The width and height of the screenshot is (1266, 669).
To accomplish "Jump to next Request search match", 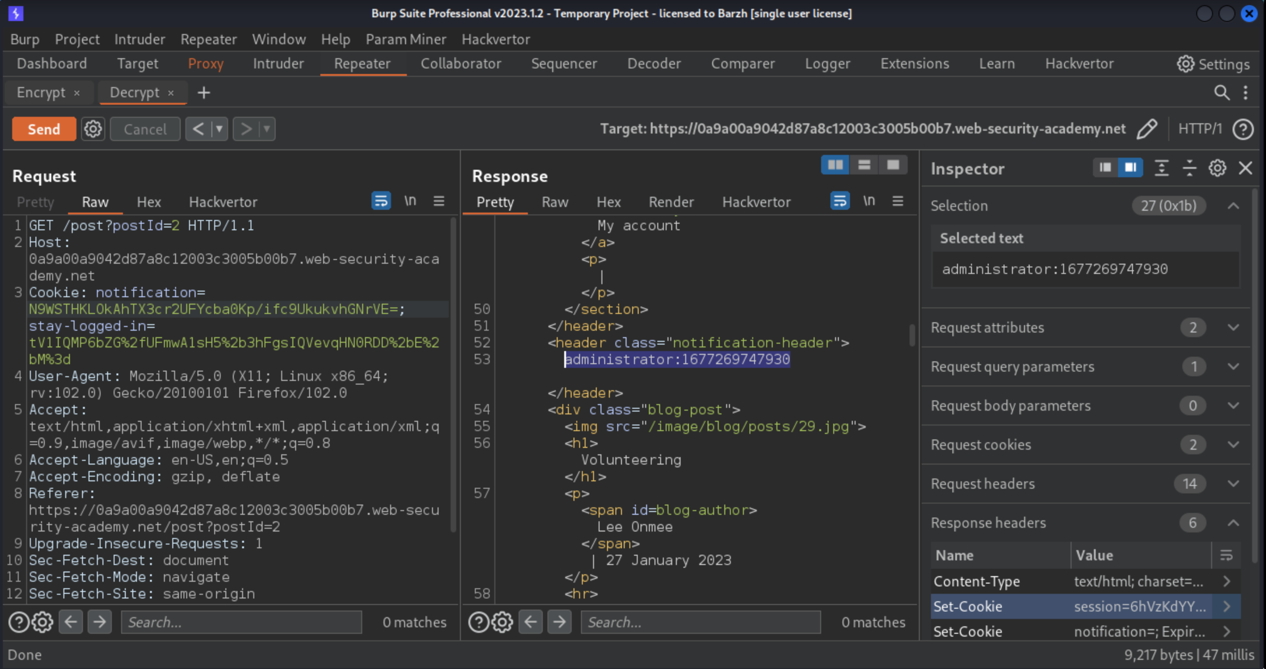I will [100, 622].
